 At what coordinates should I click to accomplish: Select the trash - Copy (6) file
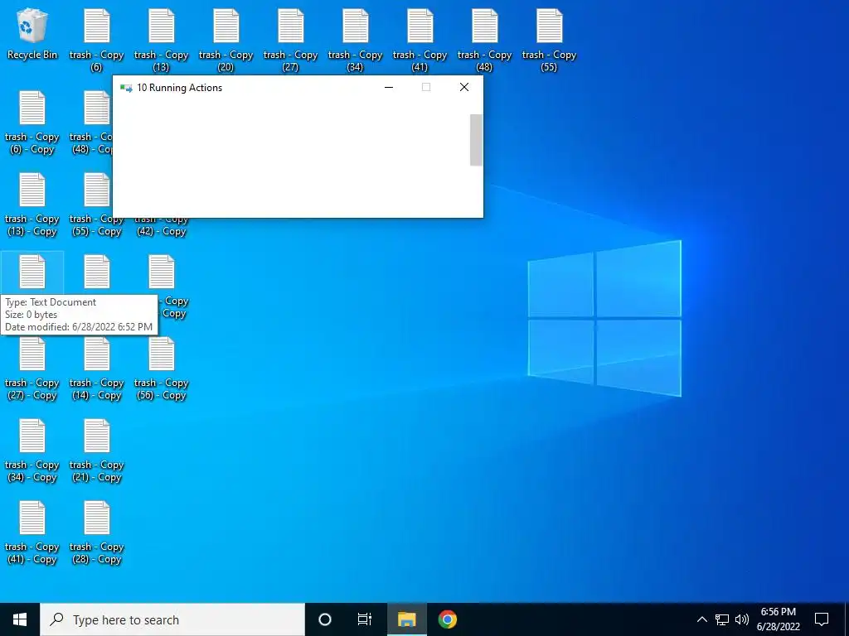point(96,40)
